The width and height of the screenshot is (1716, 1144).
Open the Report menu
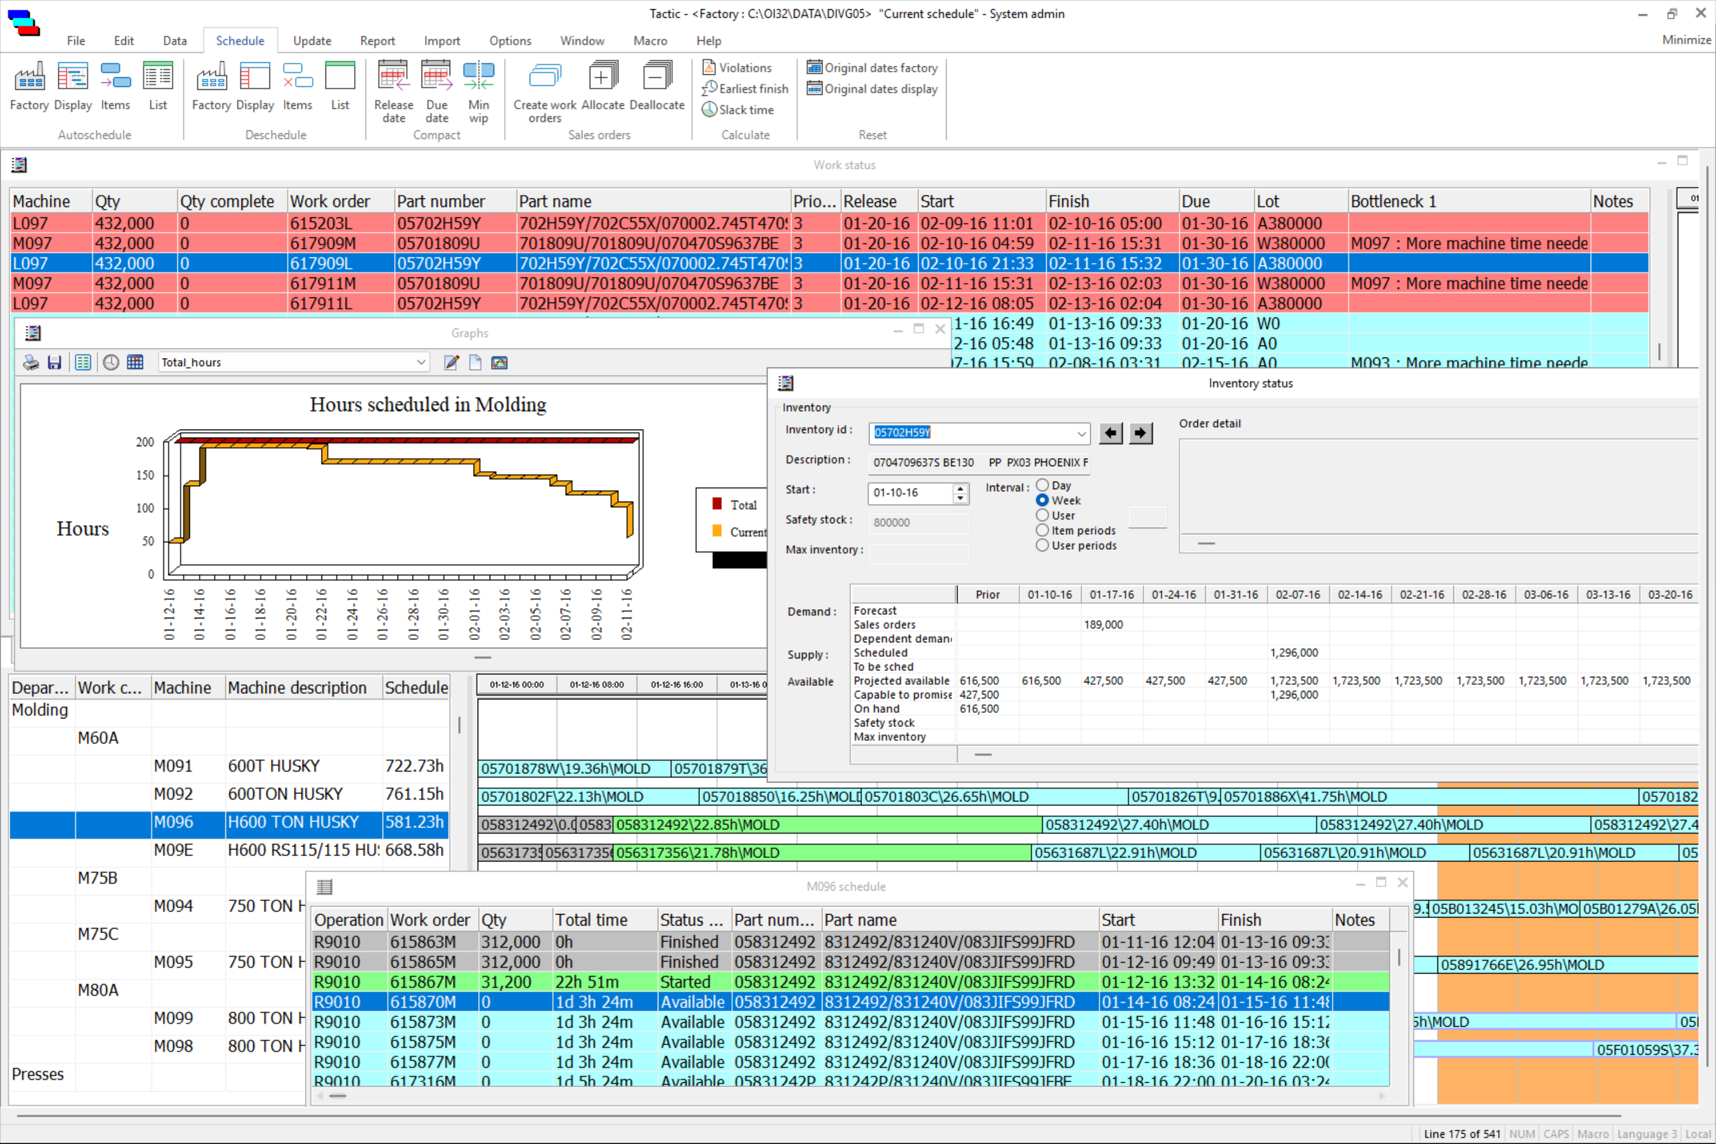(377, 41)
